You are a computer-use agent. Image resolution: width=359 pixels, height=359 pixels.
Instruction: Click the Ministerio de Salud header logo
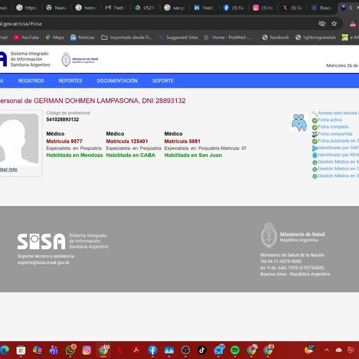tap(80, 59)
